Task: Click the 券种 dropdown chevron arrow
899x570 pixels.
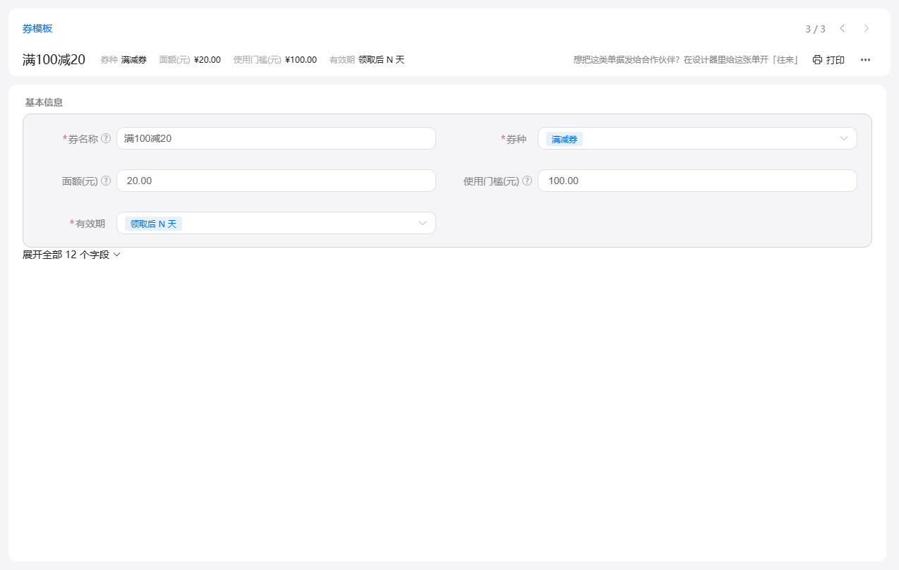Action: [844, 138]
